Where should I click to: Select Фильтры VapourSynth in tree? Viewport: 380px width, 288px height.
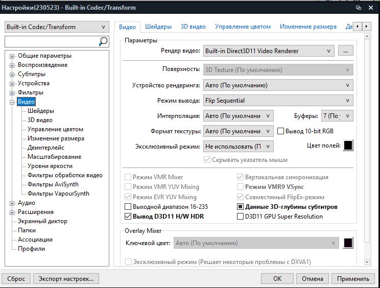tap(58, 194)
